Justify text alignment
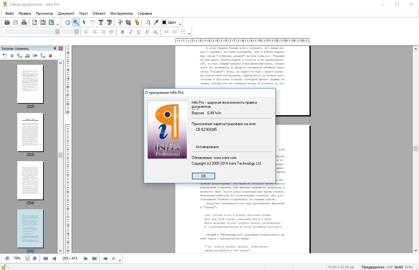 pos(111,32)
